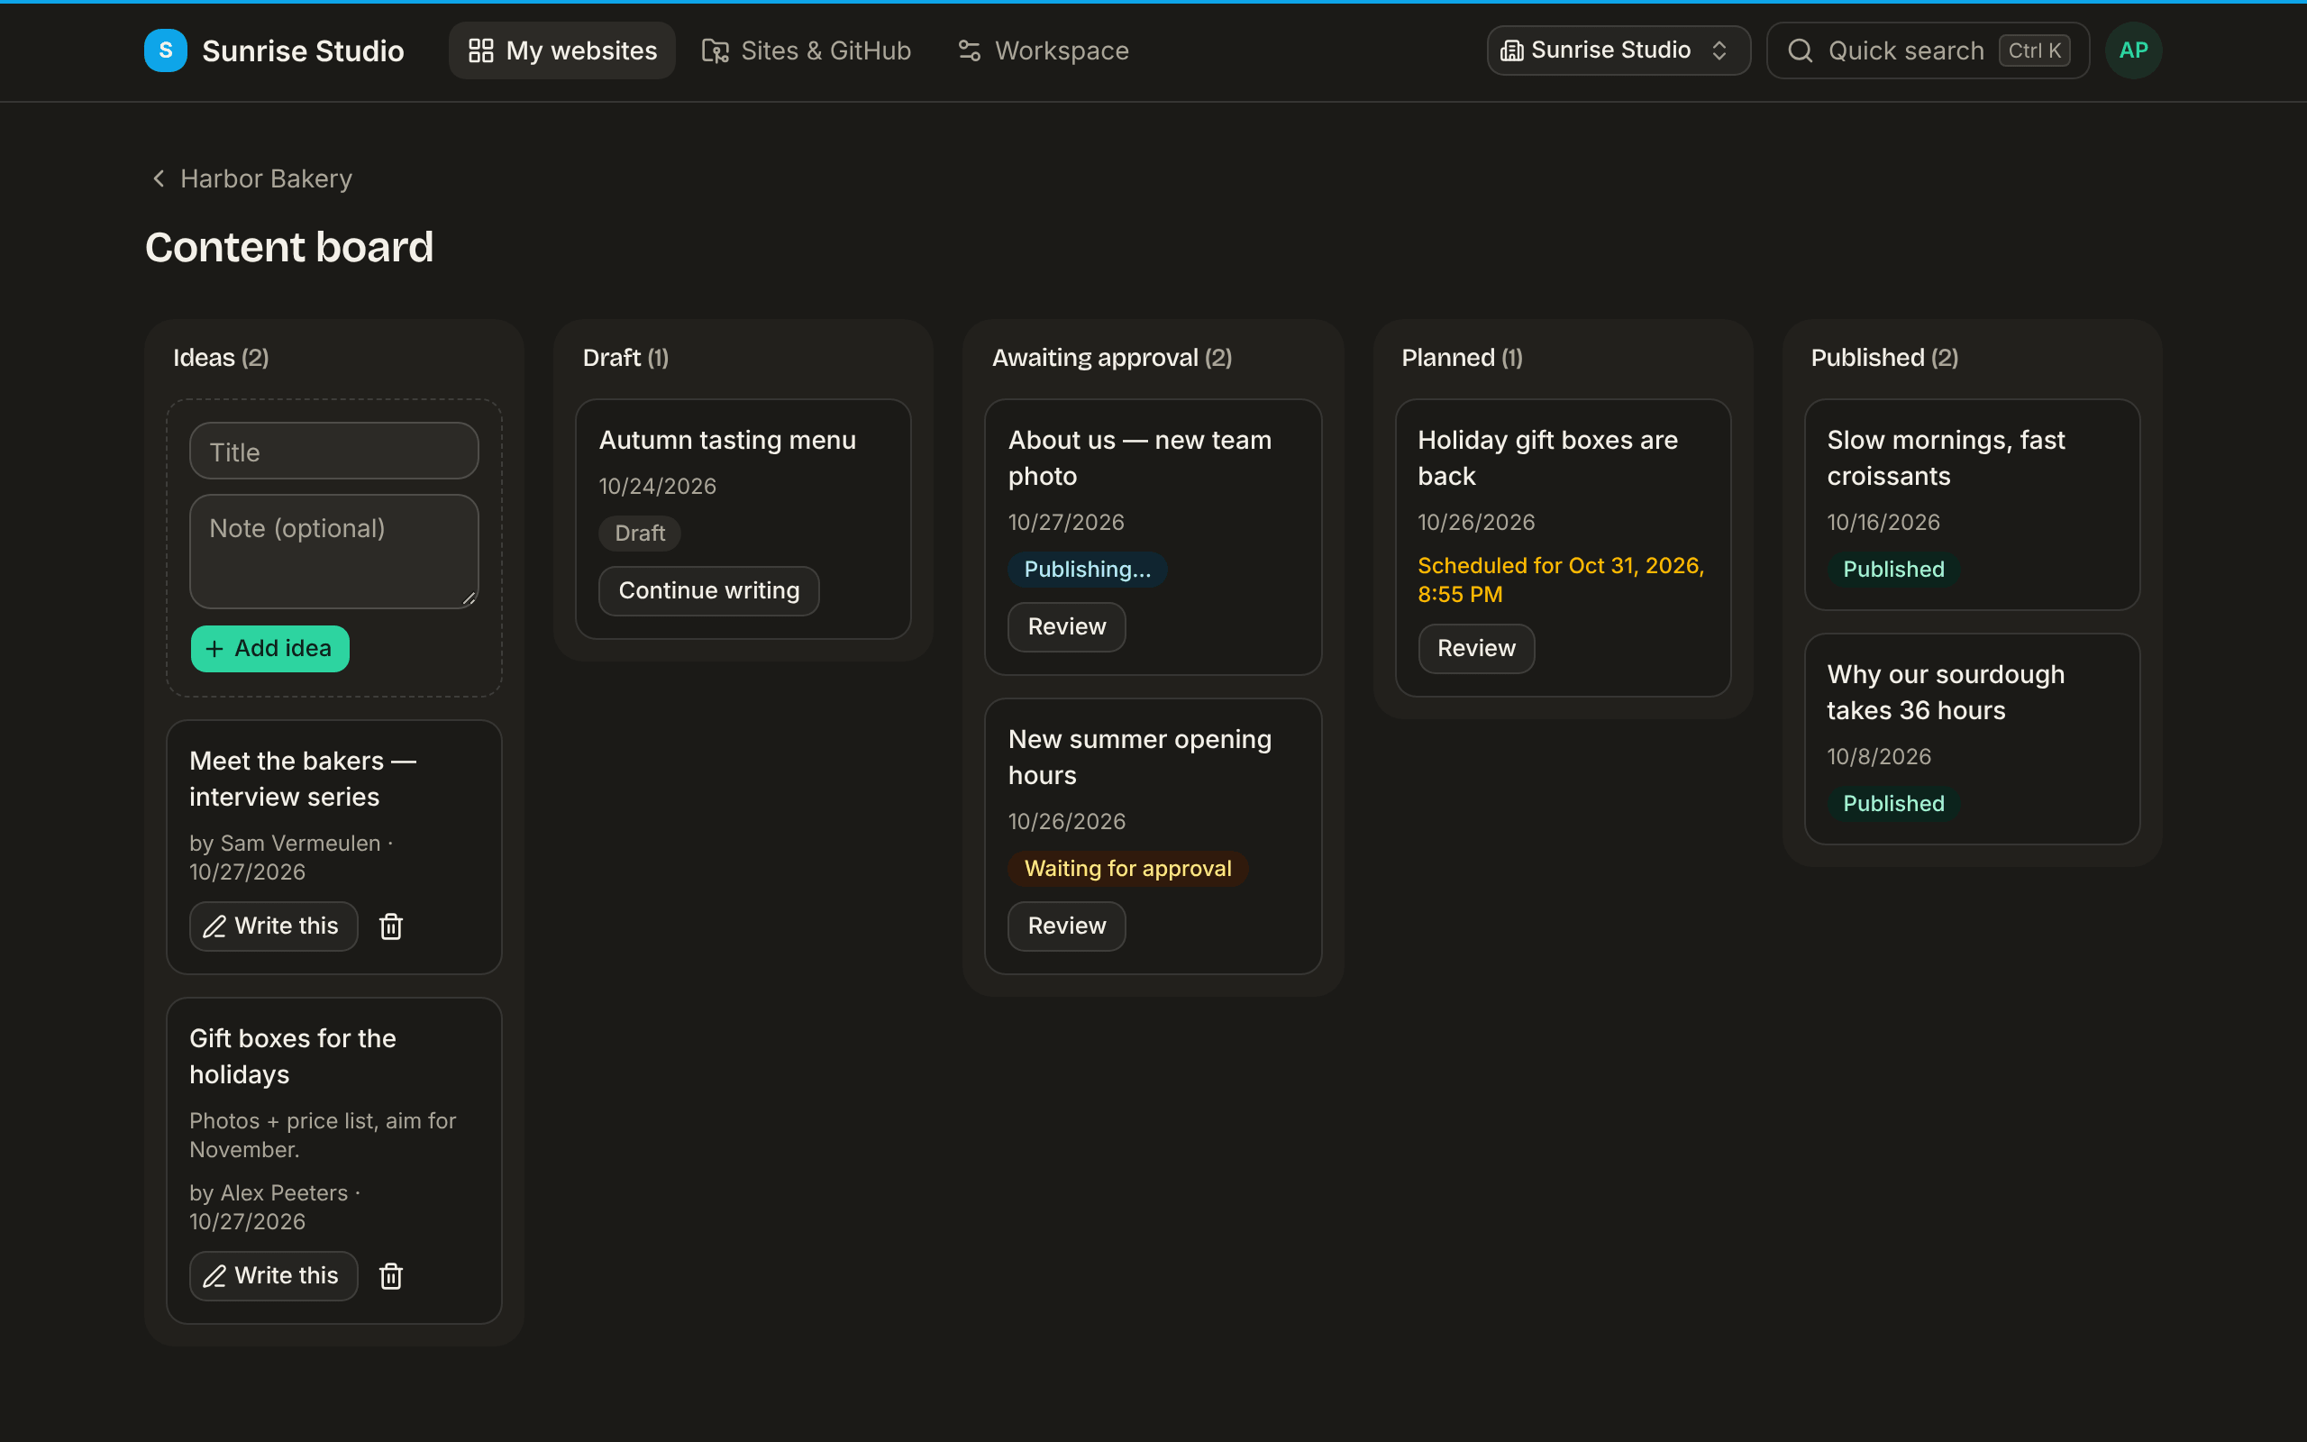Click the Published column header

click(x=1883, y=358)
